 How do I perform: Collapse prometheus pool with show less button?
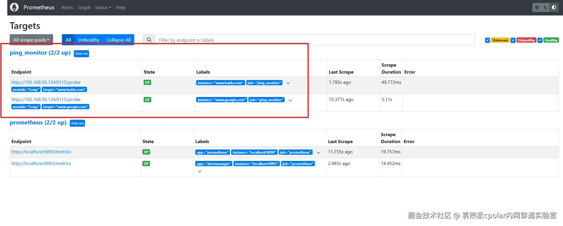(x=77, y=123)
